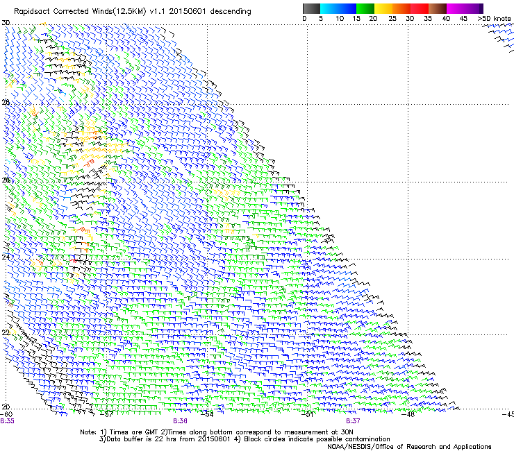Click the longitude -51 axis label
The width and height of the screenshot is (514, 451).
[308, 414]
